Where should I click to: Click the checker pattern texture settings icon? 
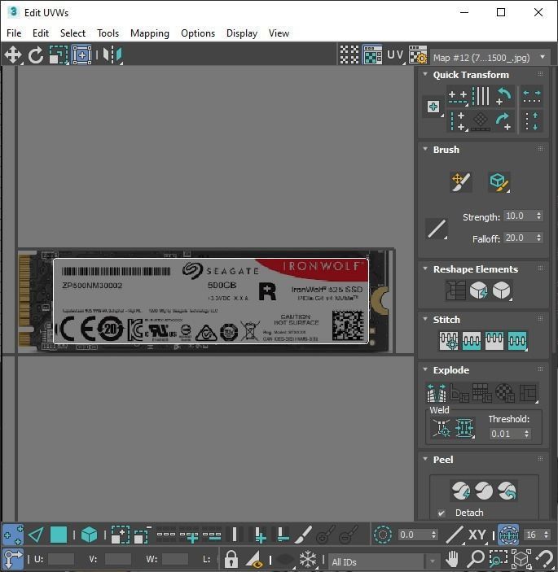click(x=418, y=55)
